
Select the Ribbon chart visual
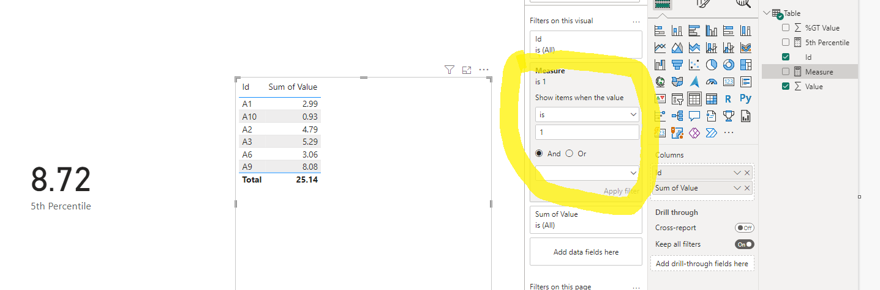746,48
